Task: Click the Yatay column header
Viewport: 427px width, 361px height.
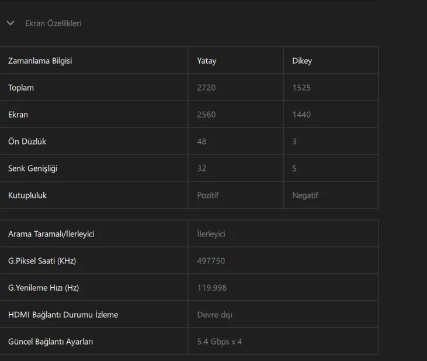Action: (207, 61)
